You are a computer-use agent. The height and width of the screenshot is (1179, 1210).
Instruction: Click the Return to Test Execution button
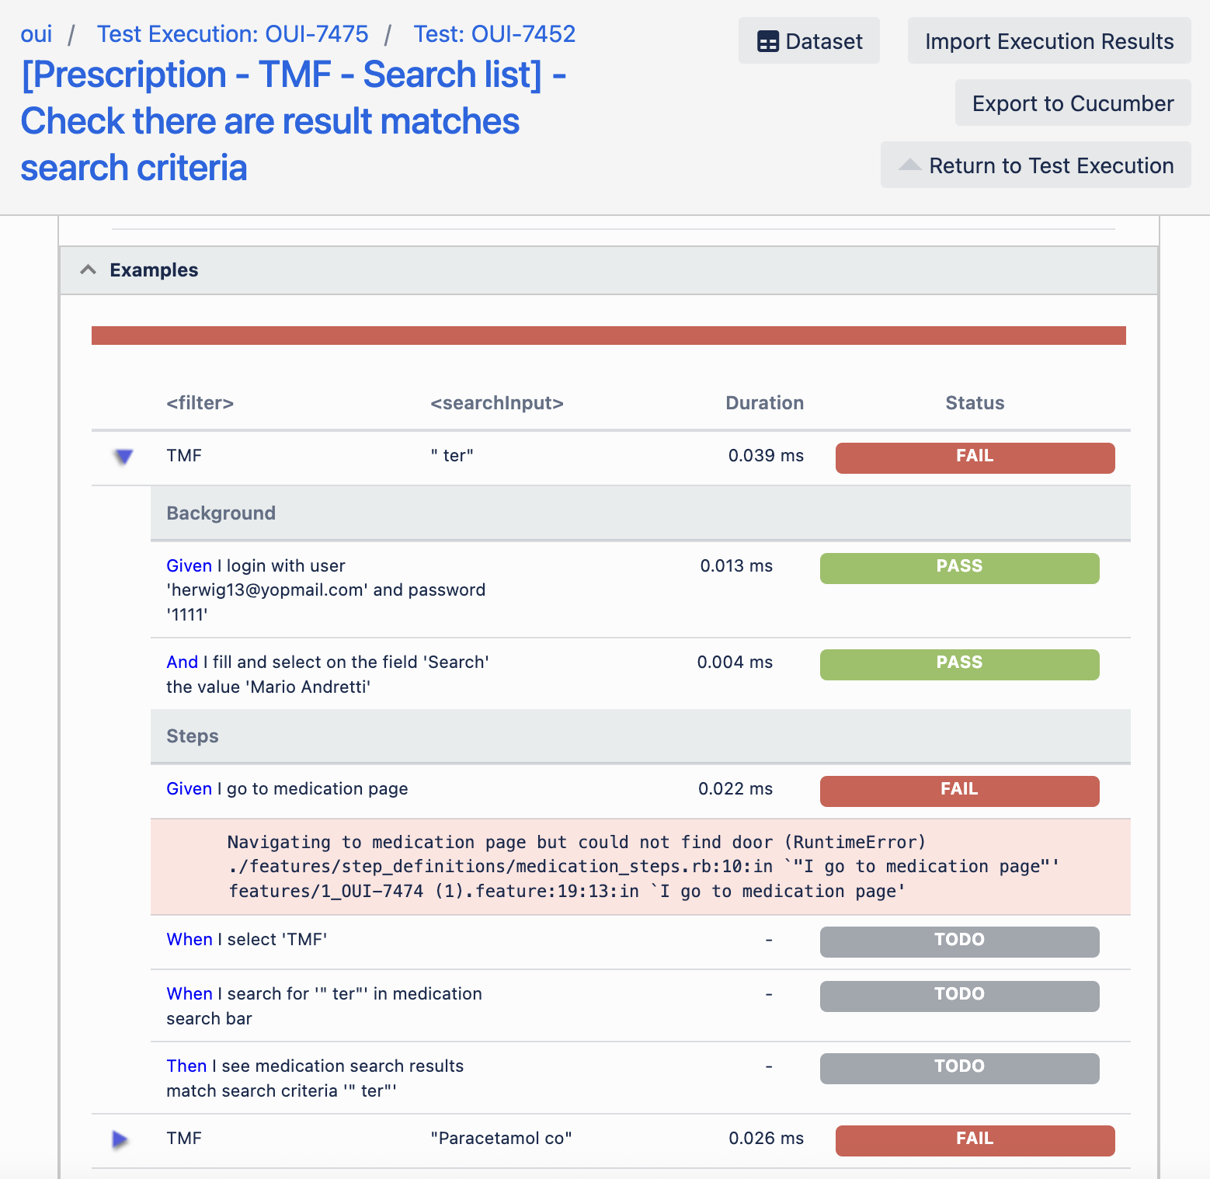tap(1051, 165)
